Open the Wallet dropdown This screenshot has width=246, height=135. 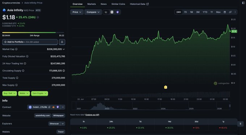coord(24,93)
